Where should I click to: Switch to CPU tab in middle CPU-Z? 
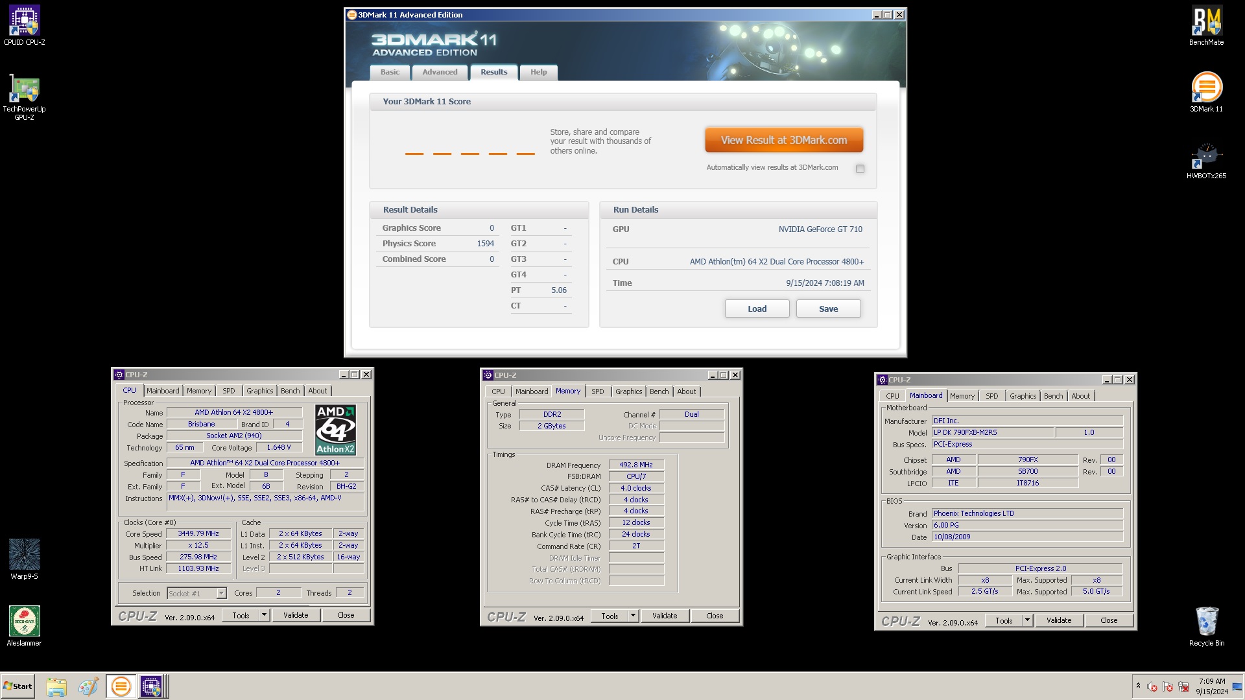[x=498, y=391]
